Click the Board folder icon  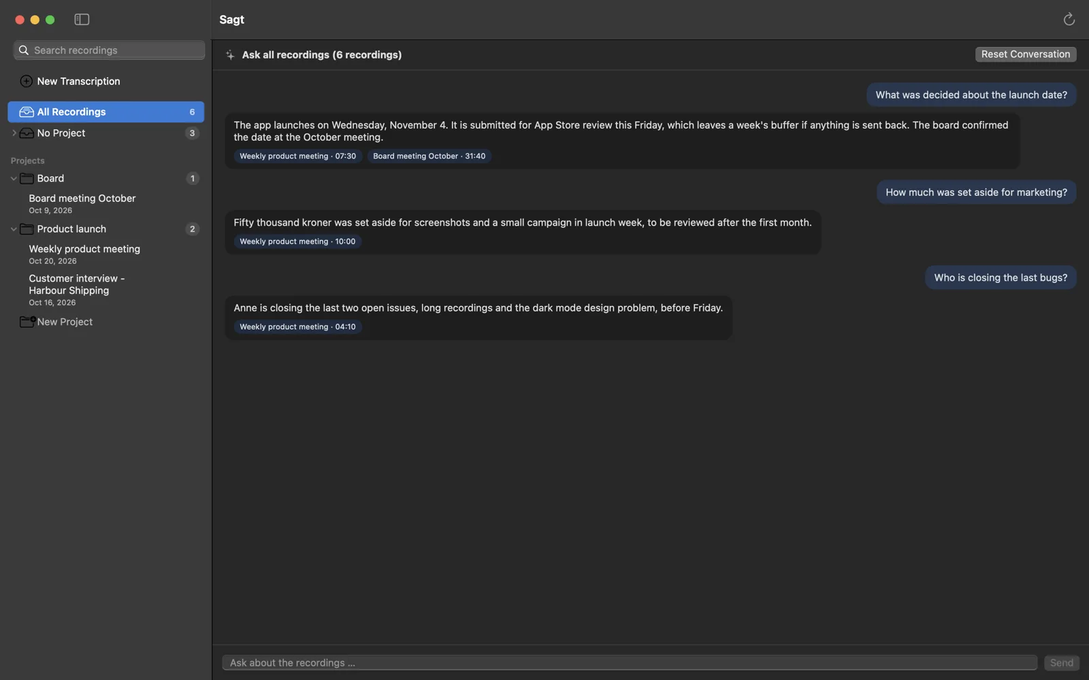coord(27,179)
